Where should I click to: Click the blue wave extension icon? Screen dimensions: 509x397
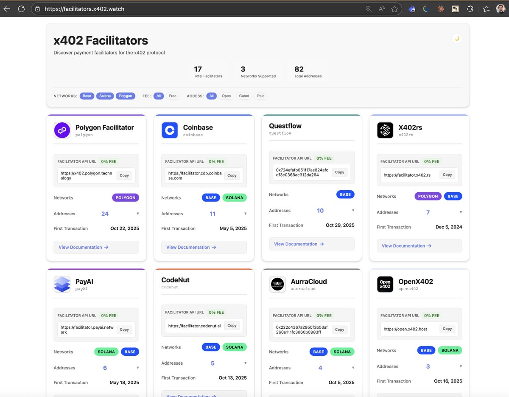tap(412, 8)
